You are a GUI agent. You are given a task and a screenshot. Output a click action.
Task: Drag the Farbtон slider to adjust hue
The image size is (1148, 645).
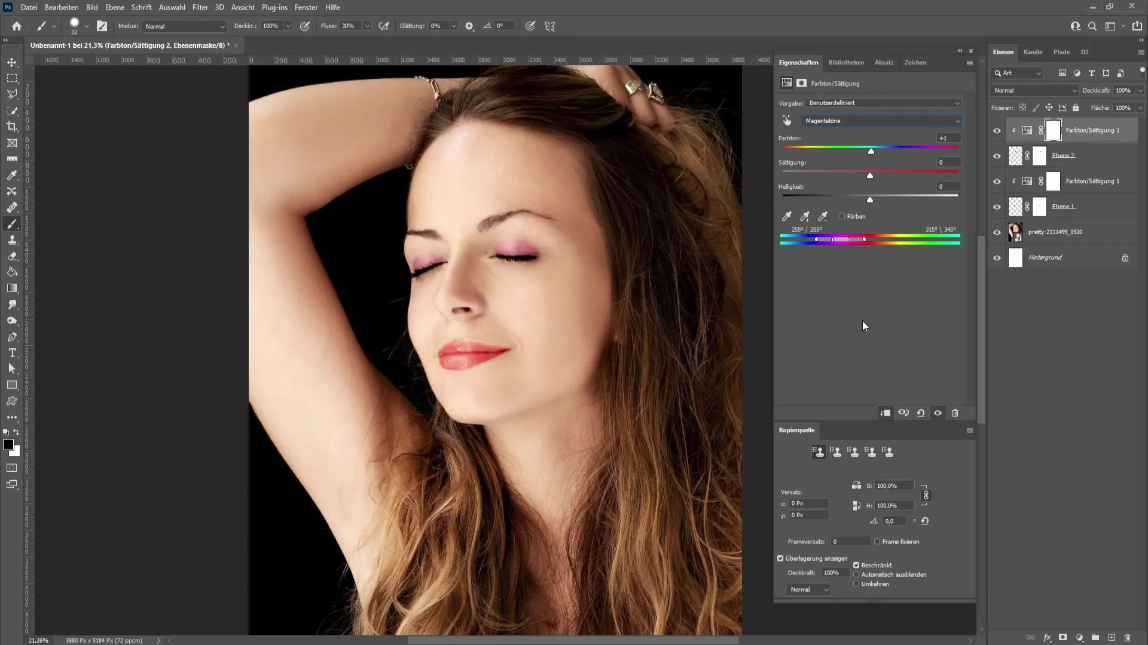pyautogui.click(x=871, y=151)
